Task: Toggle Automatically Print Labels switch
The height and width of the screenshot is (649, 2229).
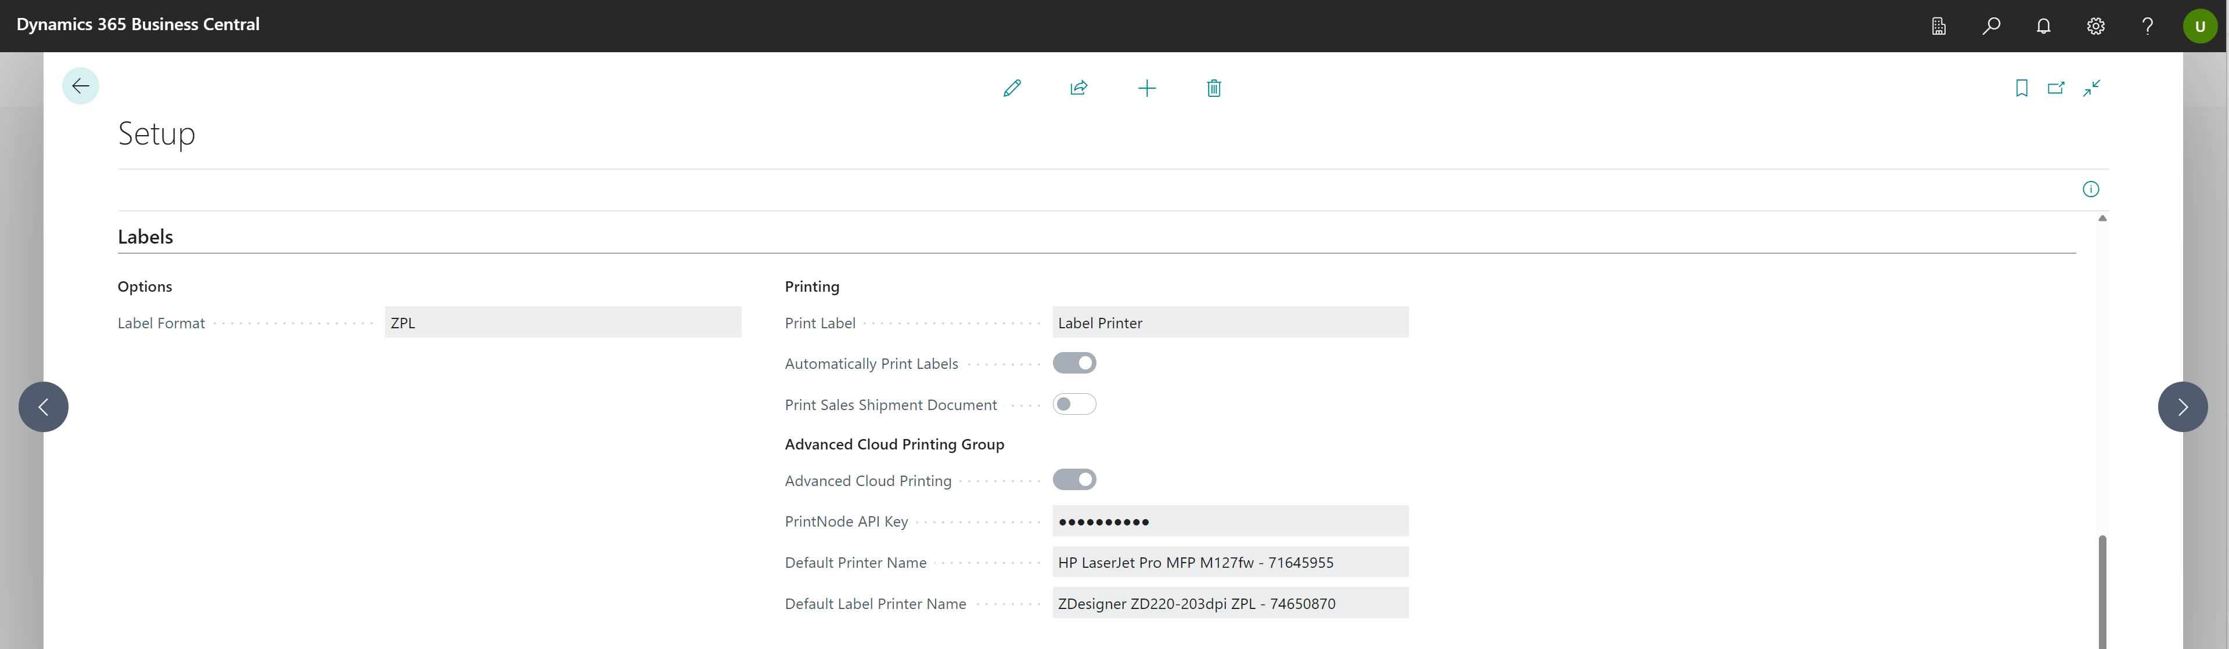Action: (x=1074, y=363)
